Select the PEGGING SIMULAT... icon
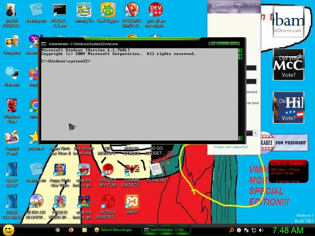This screenshot has height=236, width=315. 132,15
